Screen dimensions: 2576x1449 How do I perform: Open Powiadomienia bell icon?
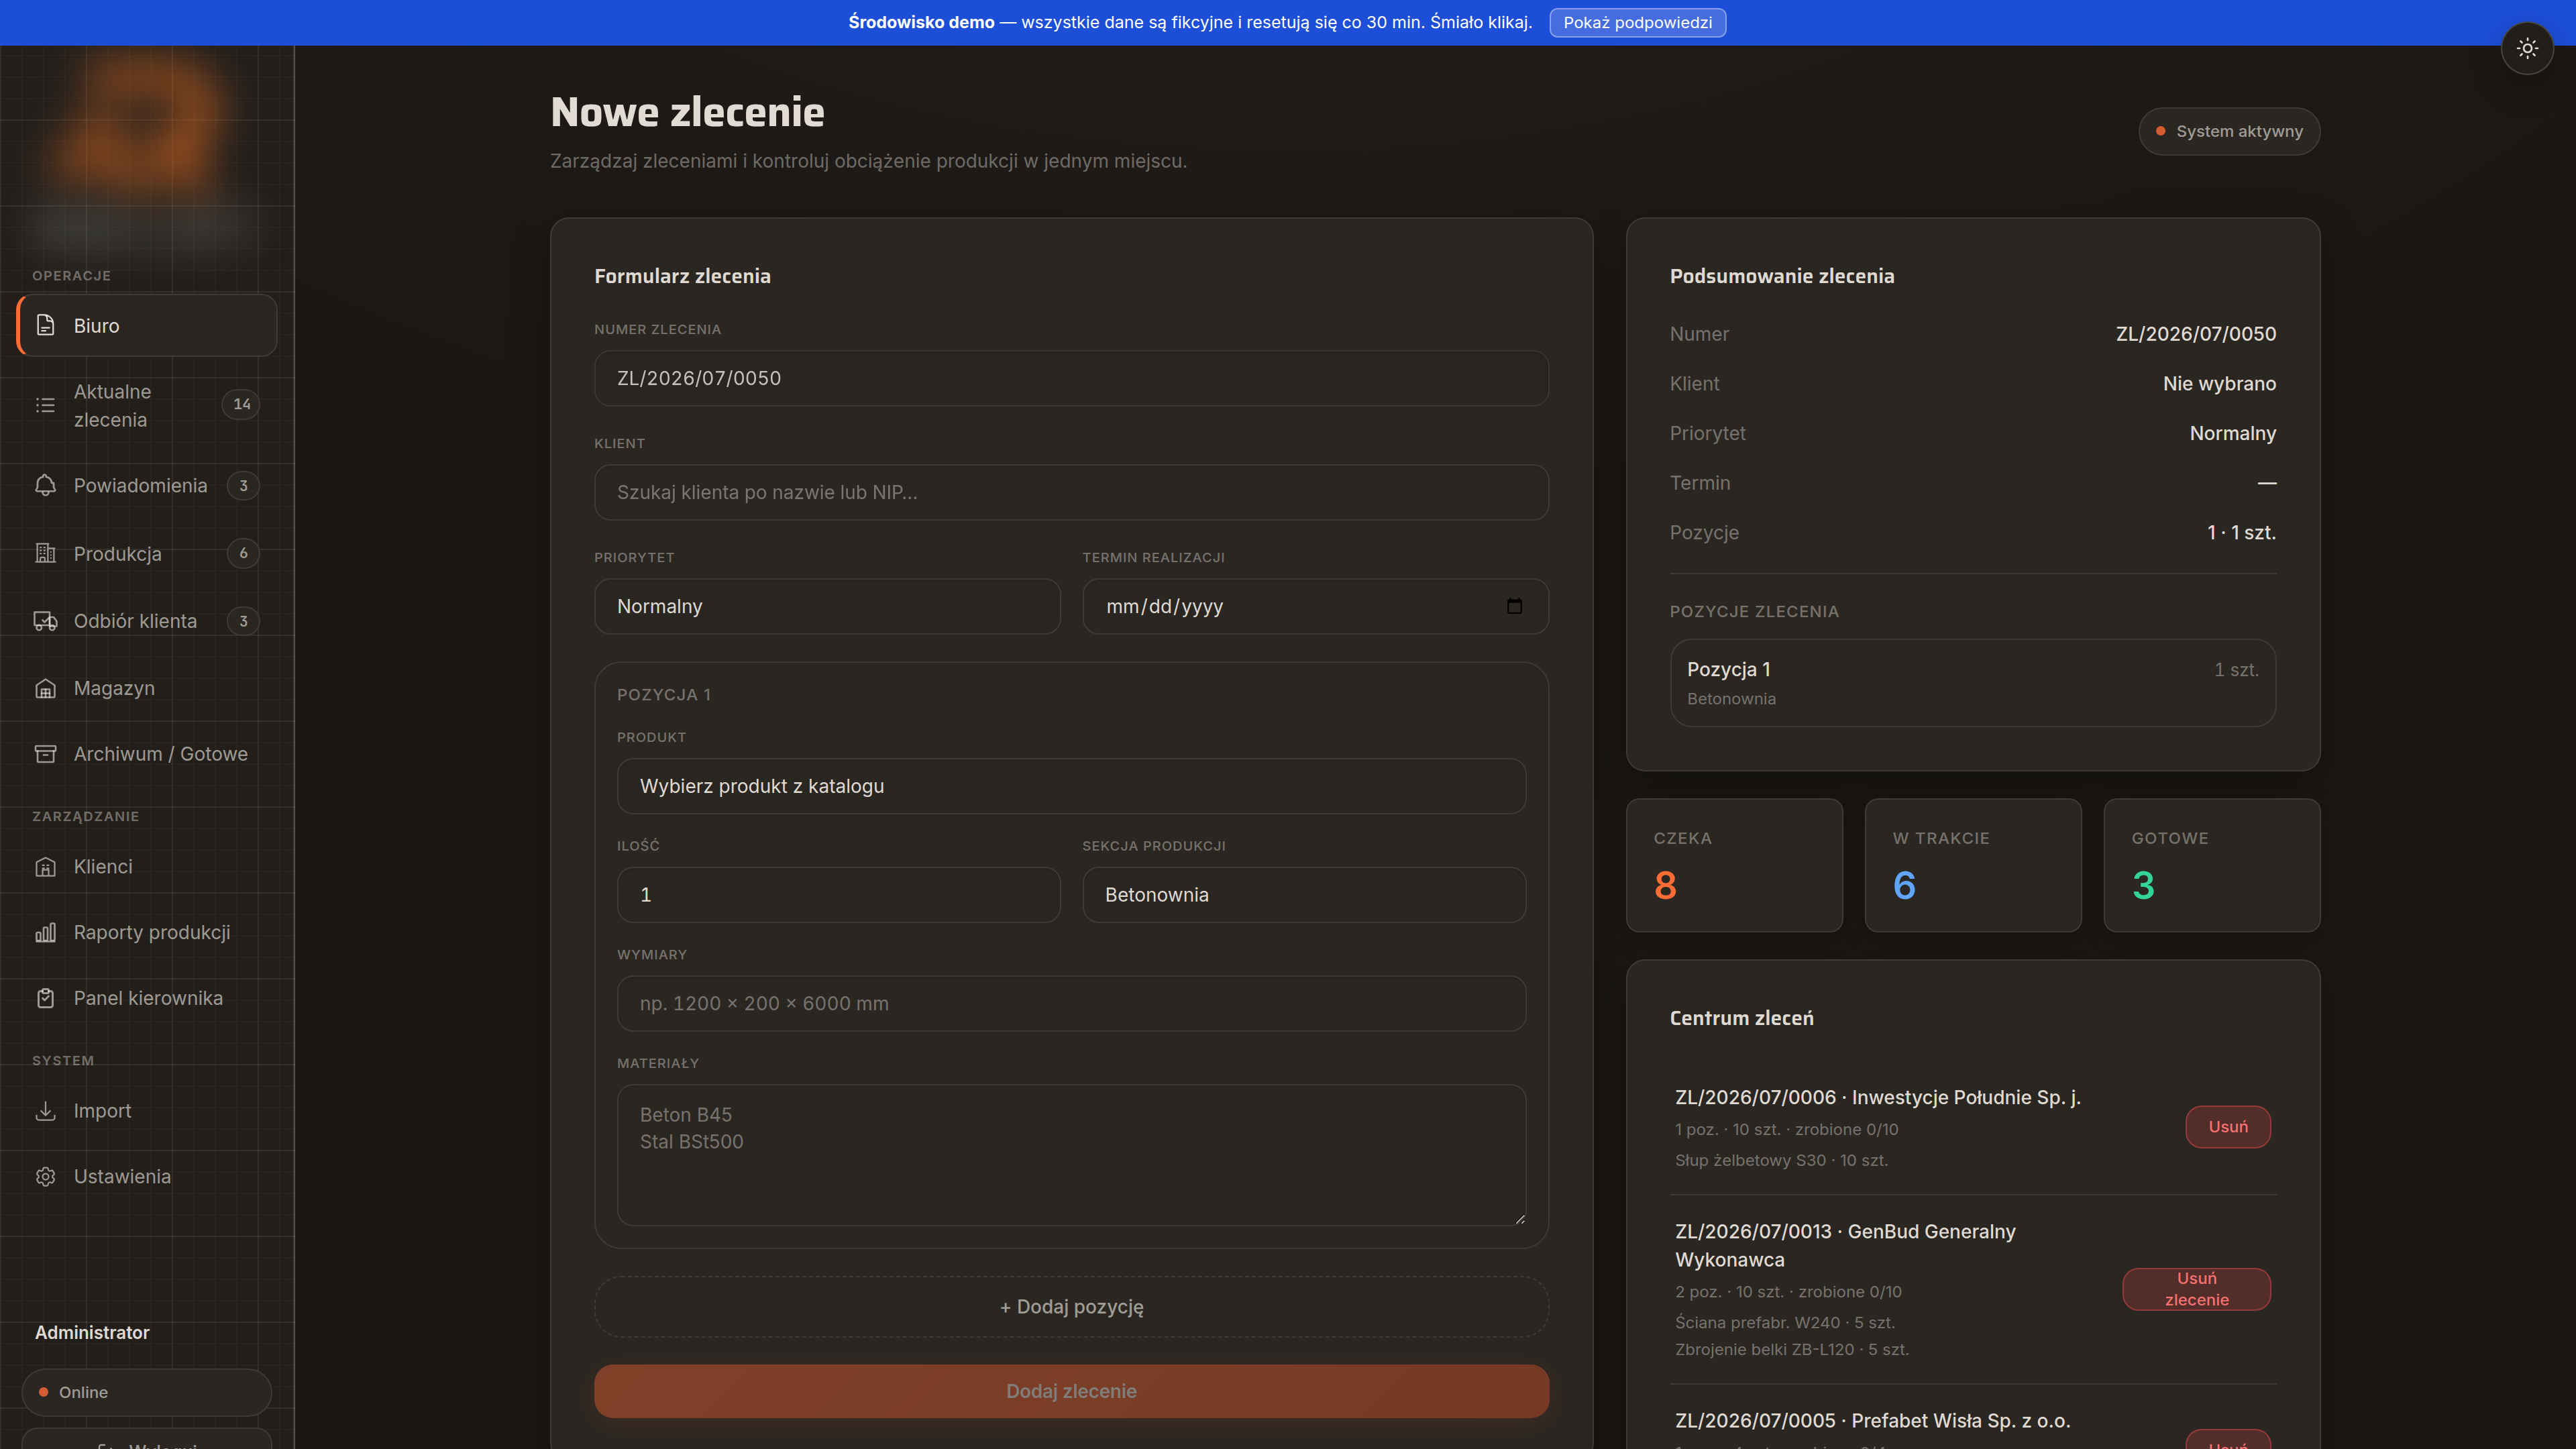pyautogui.click(x=45, y=485)
